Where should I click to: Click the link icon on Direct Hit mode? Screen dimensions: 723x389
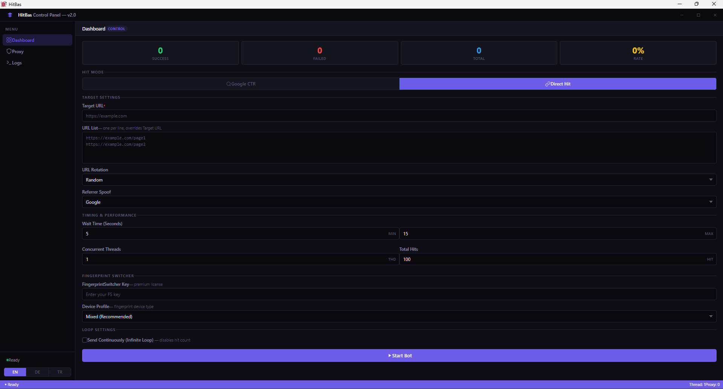point(547,84)
